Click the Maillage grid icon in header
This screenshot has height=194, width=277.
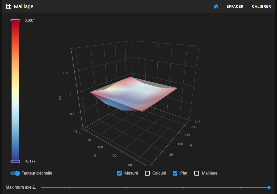(9, 6)
